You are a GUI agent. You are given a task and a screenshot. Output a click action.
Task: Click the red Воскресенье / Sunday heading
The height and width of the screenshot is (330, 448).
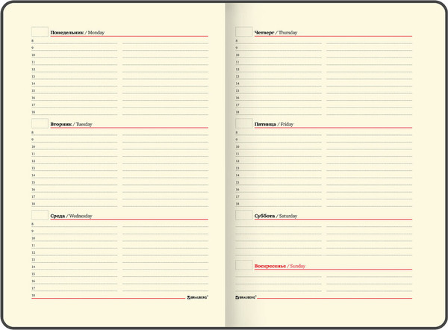coord(280,267)
